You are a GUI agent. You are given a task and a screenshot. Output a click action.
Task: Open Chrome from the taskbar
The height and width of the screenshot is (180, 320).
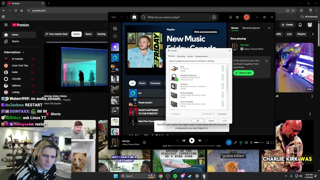[160, 176]
